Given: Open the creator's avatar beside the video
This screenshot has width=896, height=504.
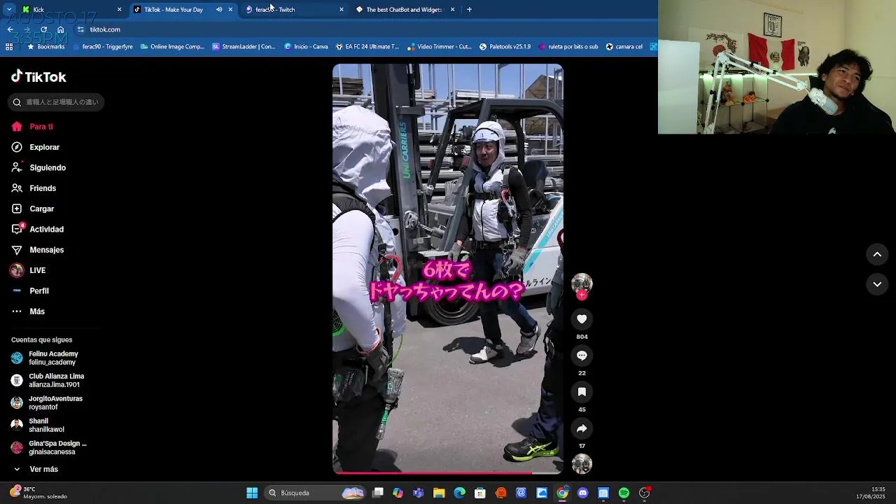Looking at the screenshot, I should [x=582, y=283].
